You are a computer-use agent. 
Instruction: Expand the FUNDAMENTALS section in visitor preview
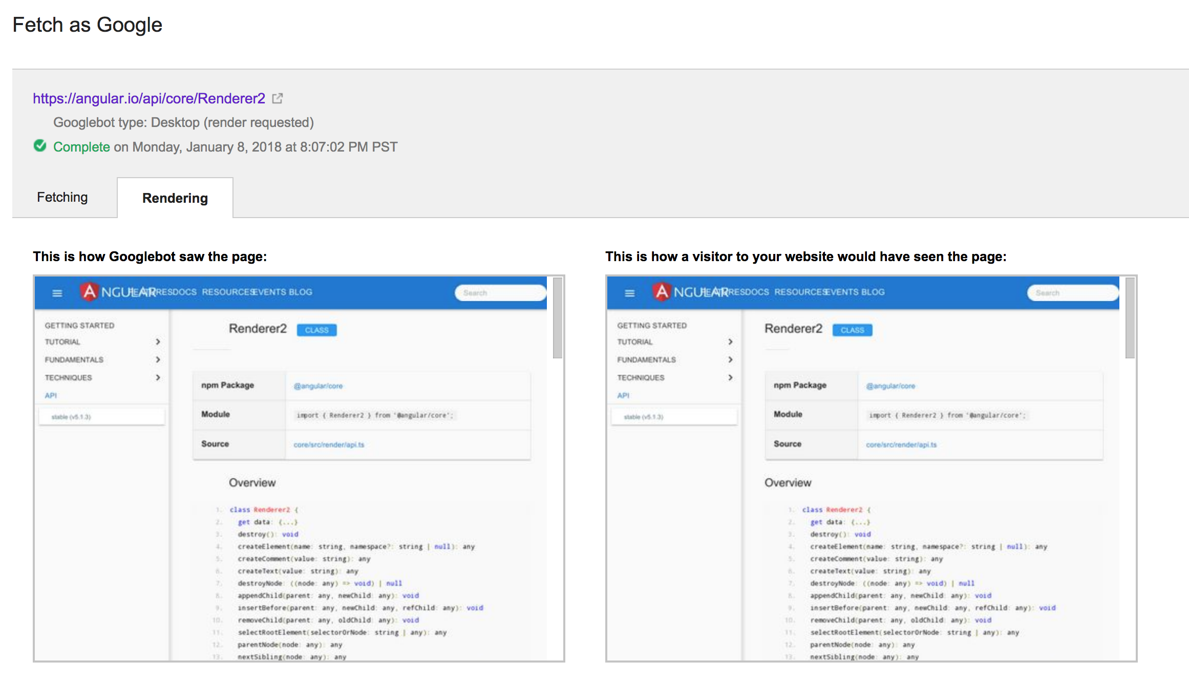coord(648,359)
